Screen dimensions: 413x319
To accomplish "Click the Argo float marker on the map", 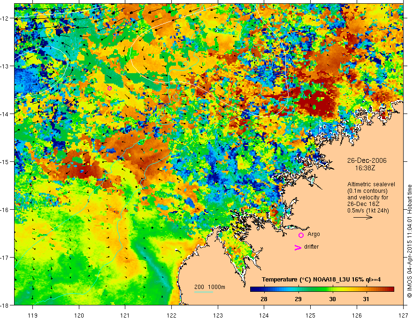I will (109, 89).
